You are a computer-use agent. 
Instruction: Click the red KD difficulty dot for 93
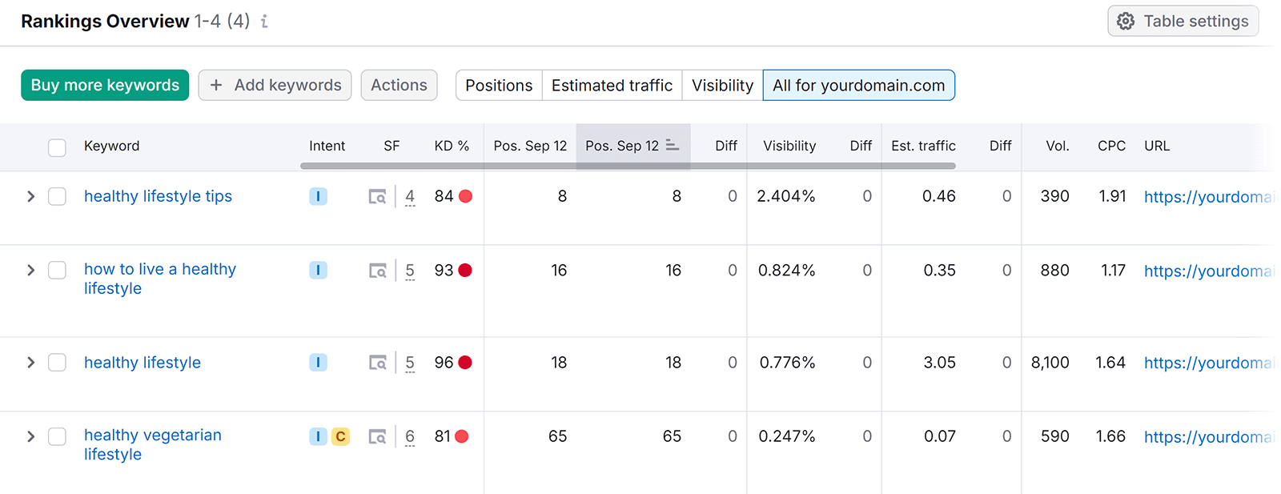pyautogui.click(x=465, y=271)
